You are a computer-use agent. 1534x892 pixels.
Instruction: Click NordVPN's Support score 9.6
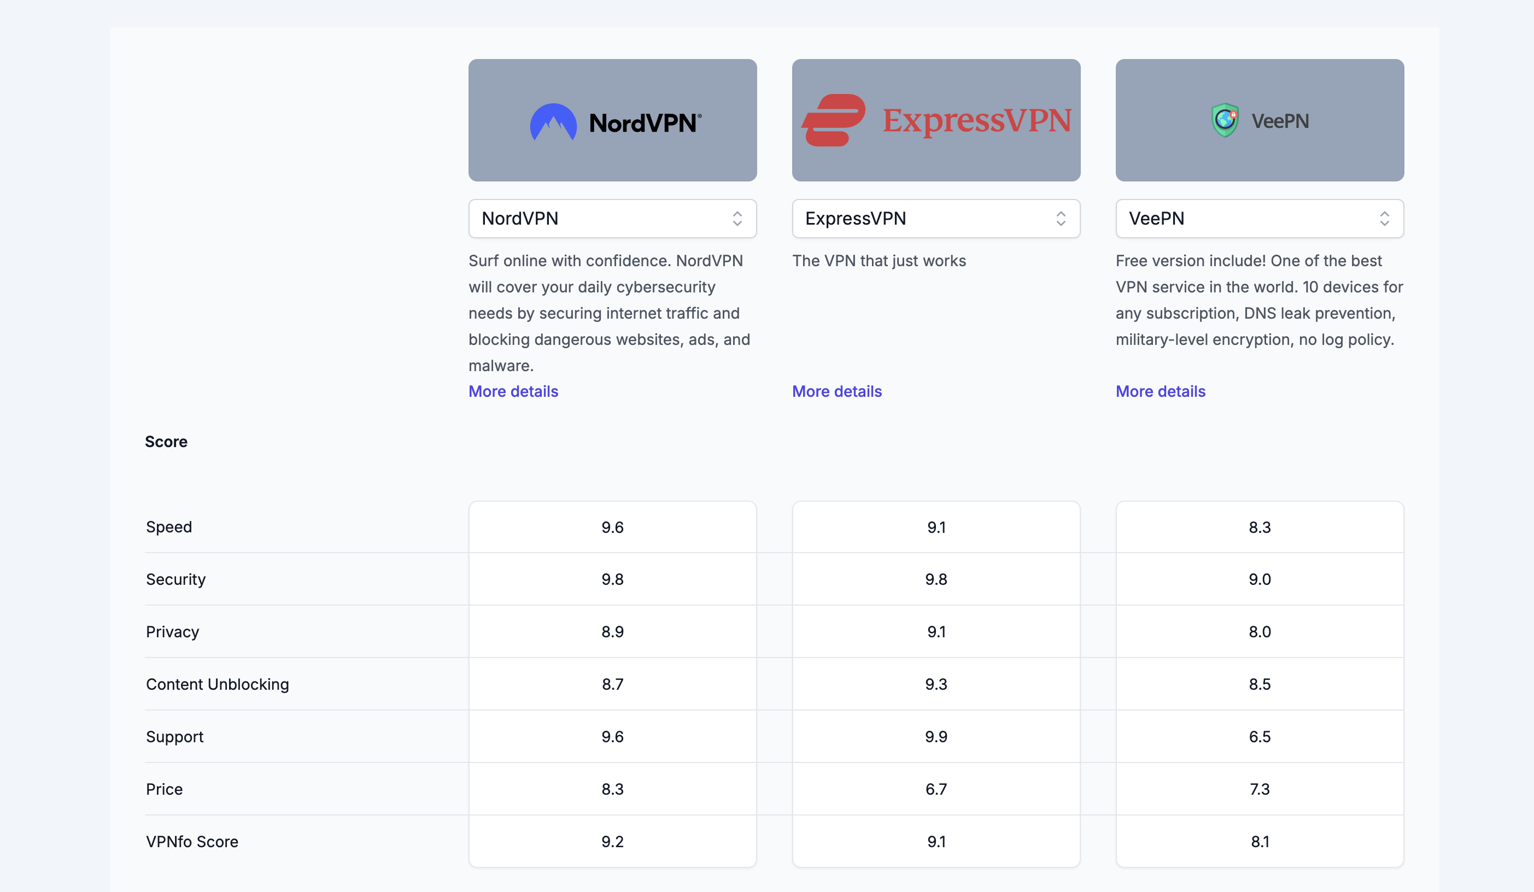612,736
